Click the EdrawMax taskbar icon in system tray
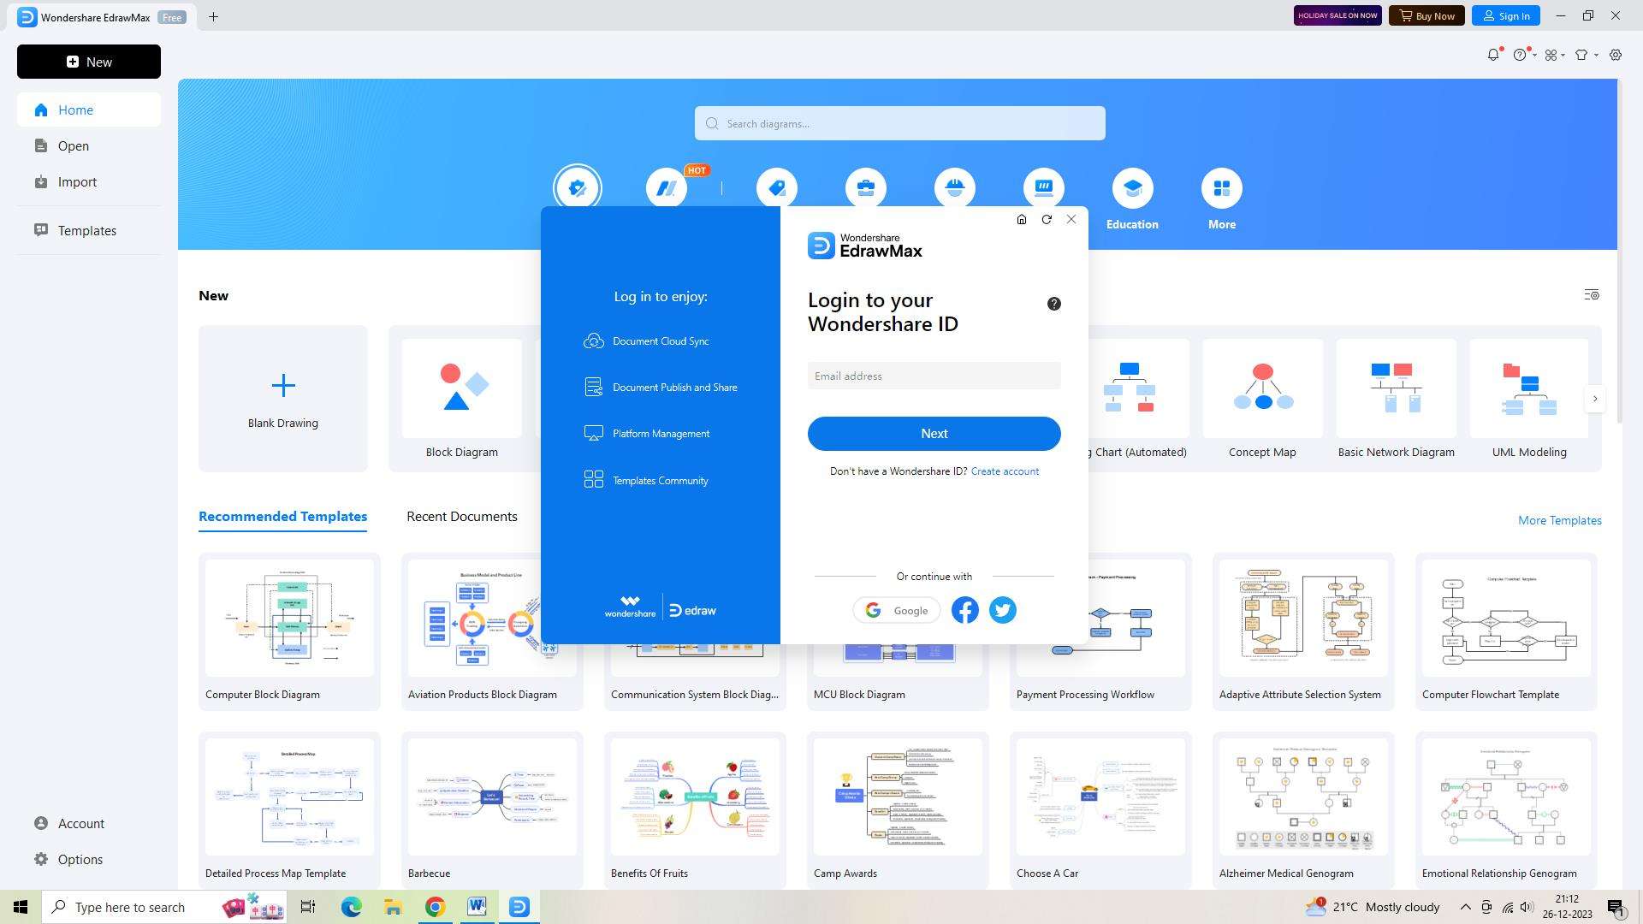This screenshot has width=1643, height=924. point(519,907)
